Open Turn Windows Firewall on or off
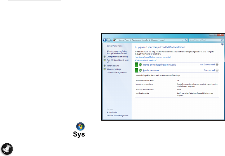This screenshot has width=225, height=156. (x=118, y=61)
